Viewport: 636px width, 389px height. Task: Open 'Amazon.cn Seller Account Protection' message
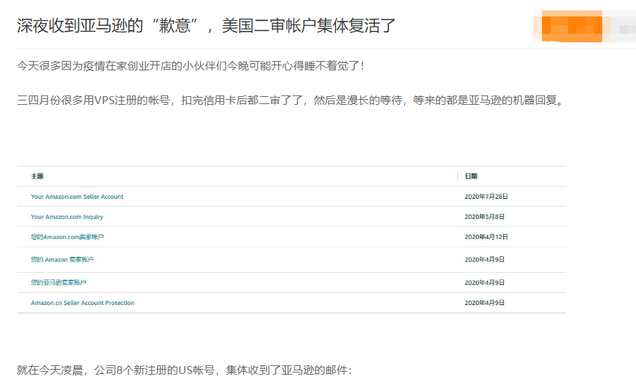[83, 303]
